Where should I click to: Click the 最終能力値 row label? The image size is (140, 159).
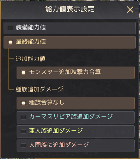[31, 41]
